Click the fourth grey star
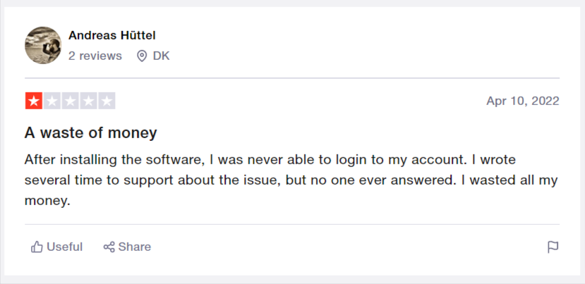Screen dimensions: 585x284 point(88,101)
